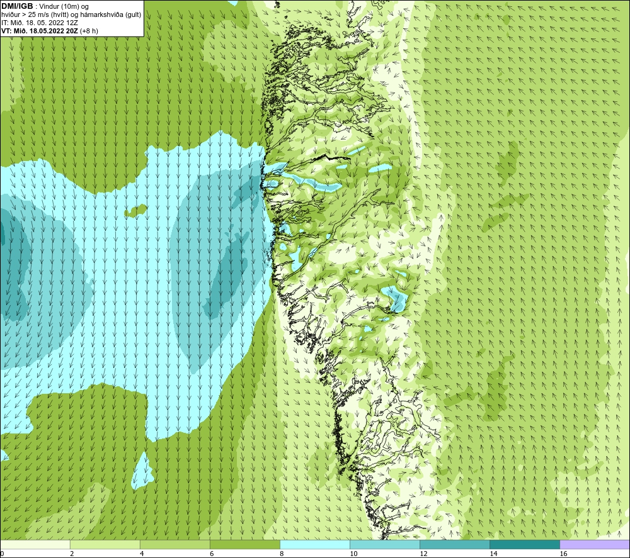Click the purple legend swatch above 16 m/s
The height and width of the screenshot is (558, 630).
[595, 544]
